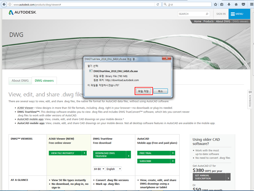Open site info icon in address bar
Screen dimensions: 254x191
pos(10,4)
